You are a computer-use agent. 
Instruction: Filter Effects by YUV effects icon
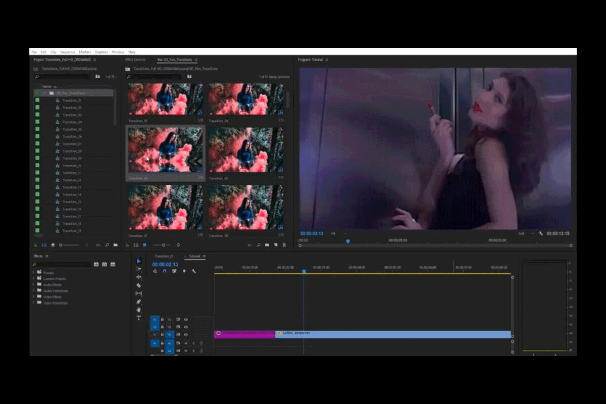coord(113,264)
